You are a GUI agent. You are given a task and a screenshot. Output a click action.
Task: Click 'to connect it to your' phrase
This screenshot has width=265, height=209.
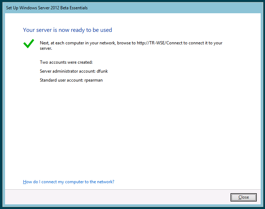pos(205,43)
